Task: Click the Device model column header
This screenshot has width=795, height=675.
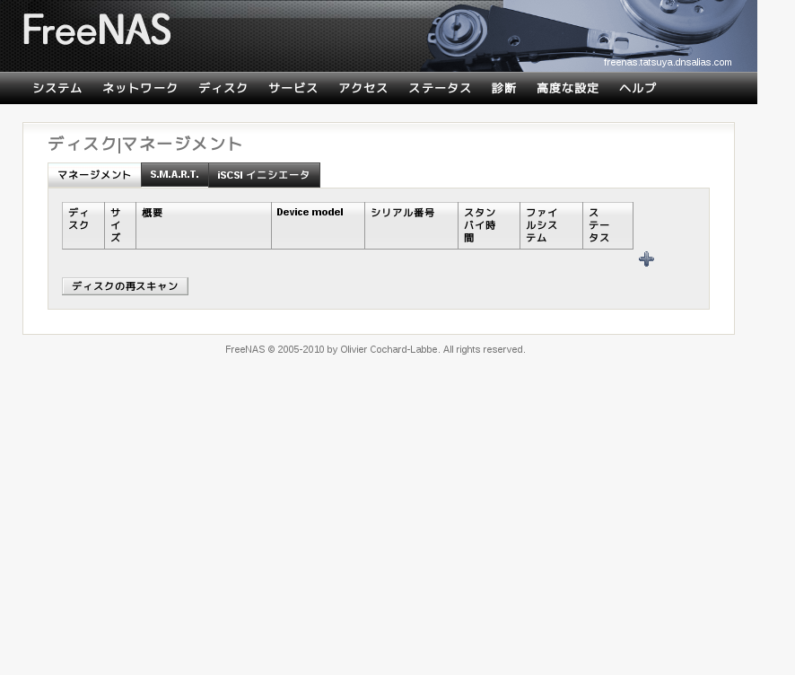Action: pyautogui.click(x=318, y=225)
